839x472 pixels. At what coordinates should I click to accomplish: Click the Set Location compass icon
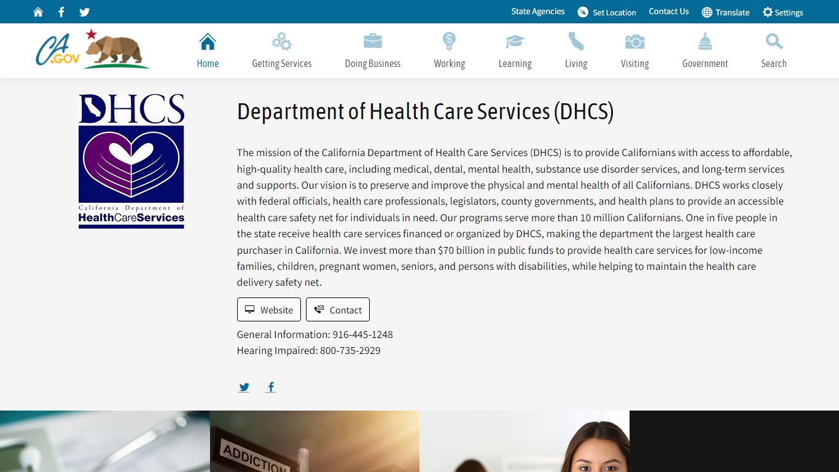pyautogui.click(x=583, y=12)
